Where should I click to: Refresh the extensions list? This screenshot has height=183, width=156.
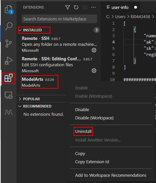tap(76, 7)
